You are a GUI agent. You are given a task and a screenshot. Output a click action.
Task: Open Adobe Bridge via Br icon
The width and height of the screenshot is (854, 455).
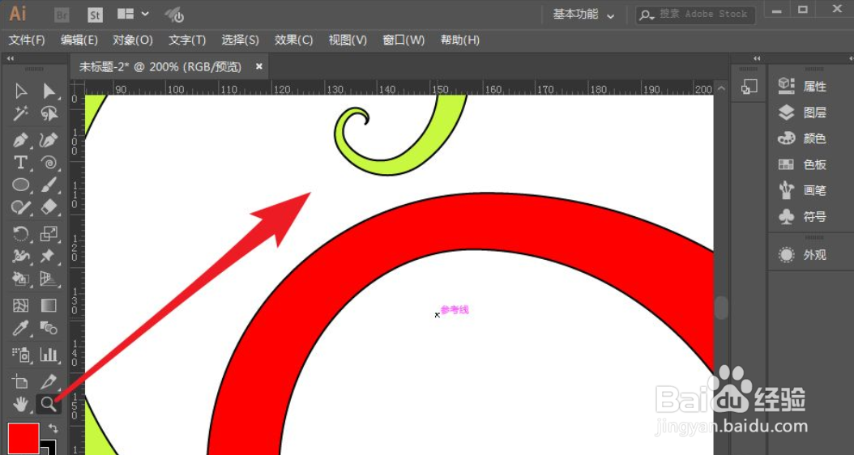[62, 15]
